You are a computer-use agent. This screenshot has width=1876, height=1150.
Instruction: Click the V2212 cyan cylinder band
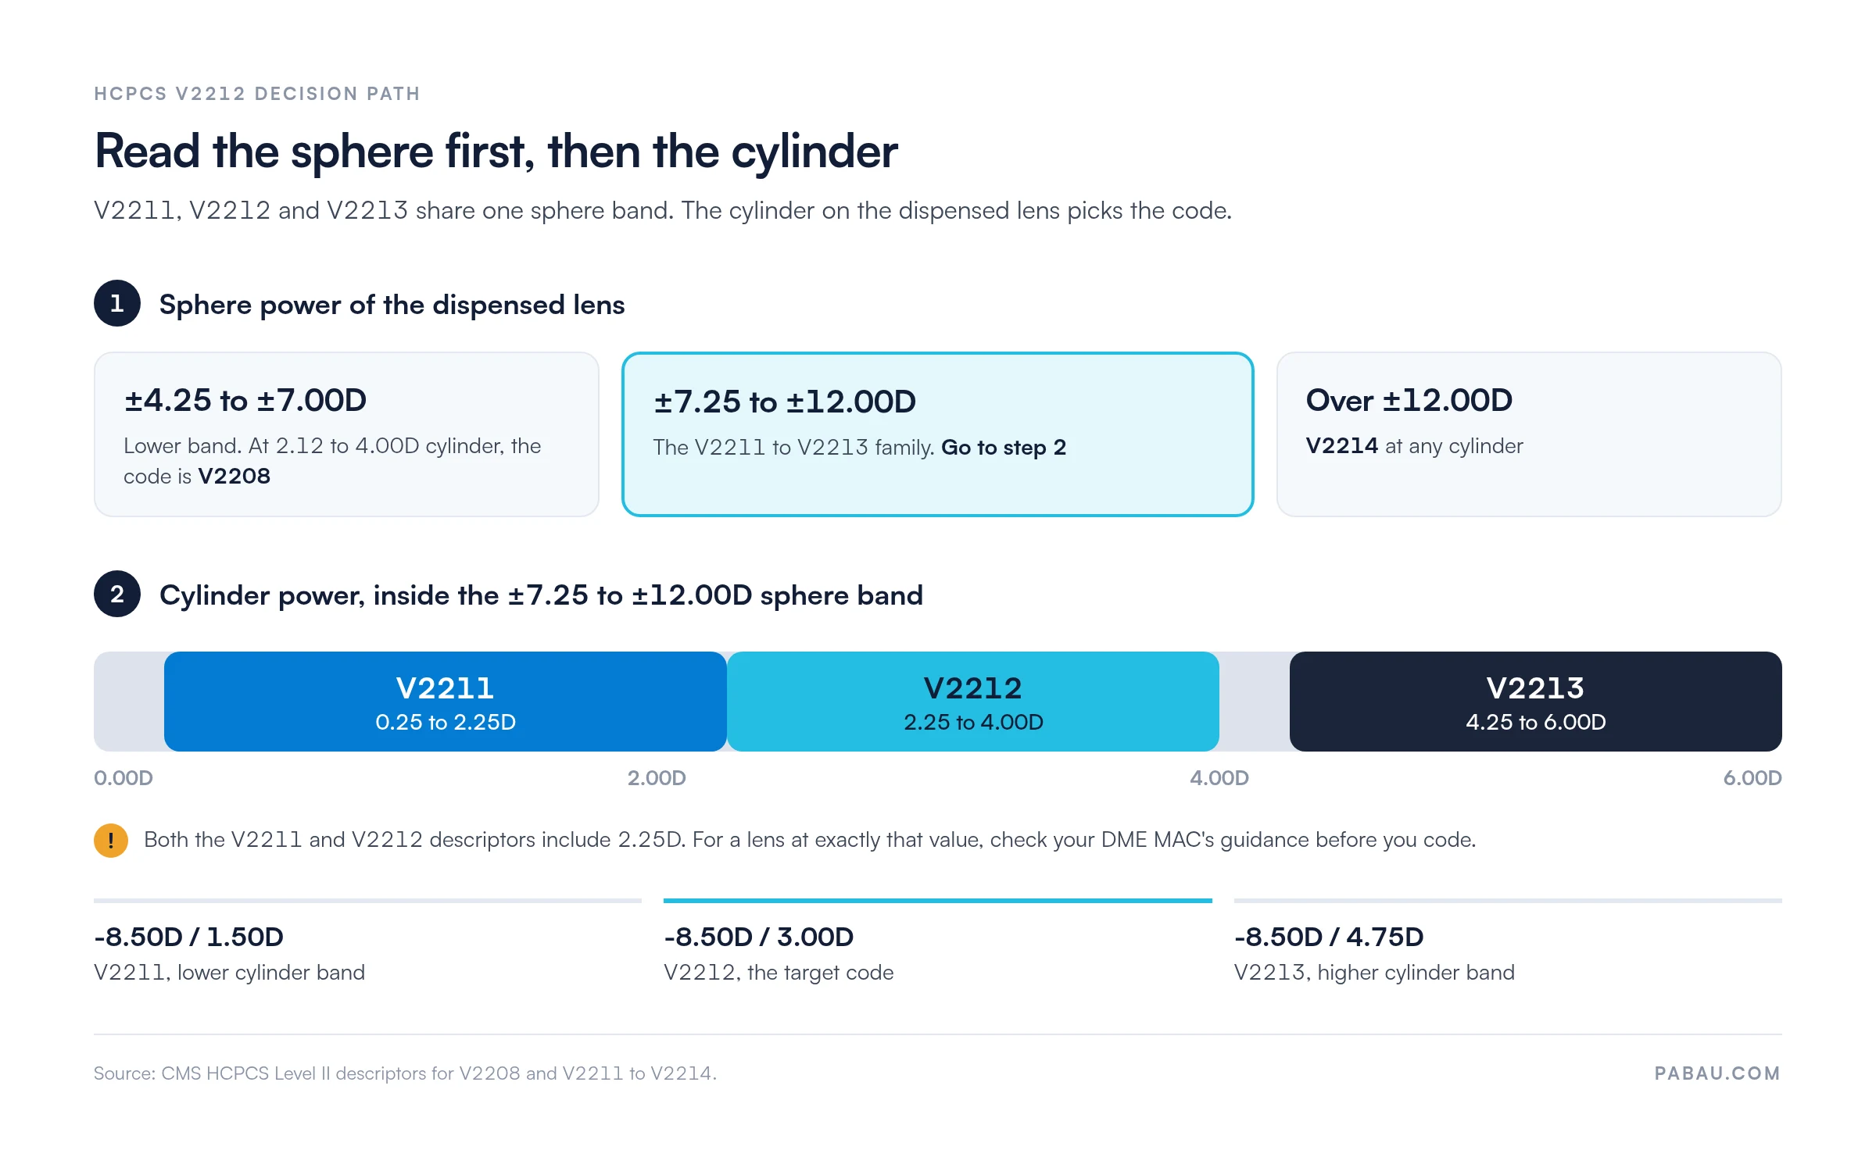pos(973,702)
